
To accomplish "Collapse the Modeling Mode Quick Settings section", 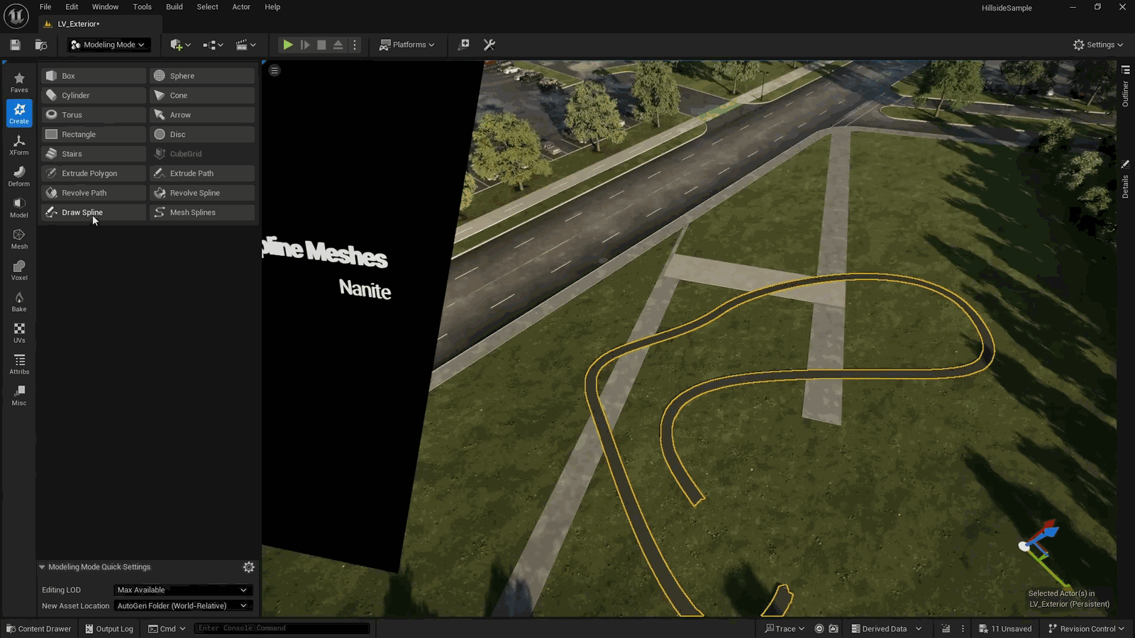I will coord(42,567).
